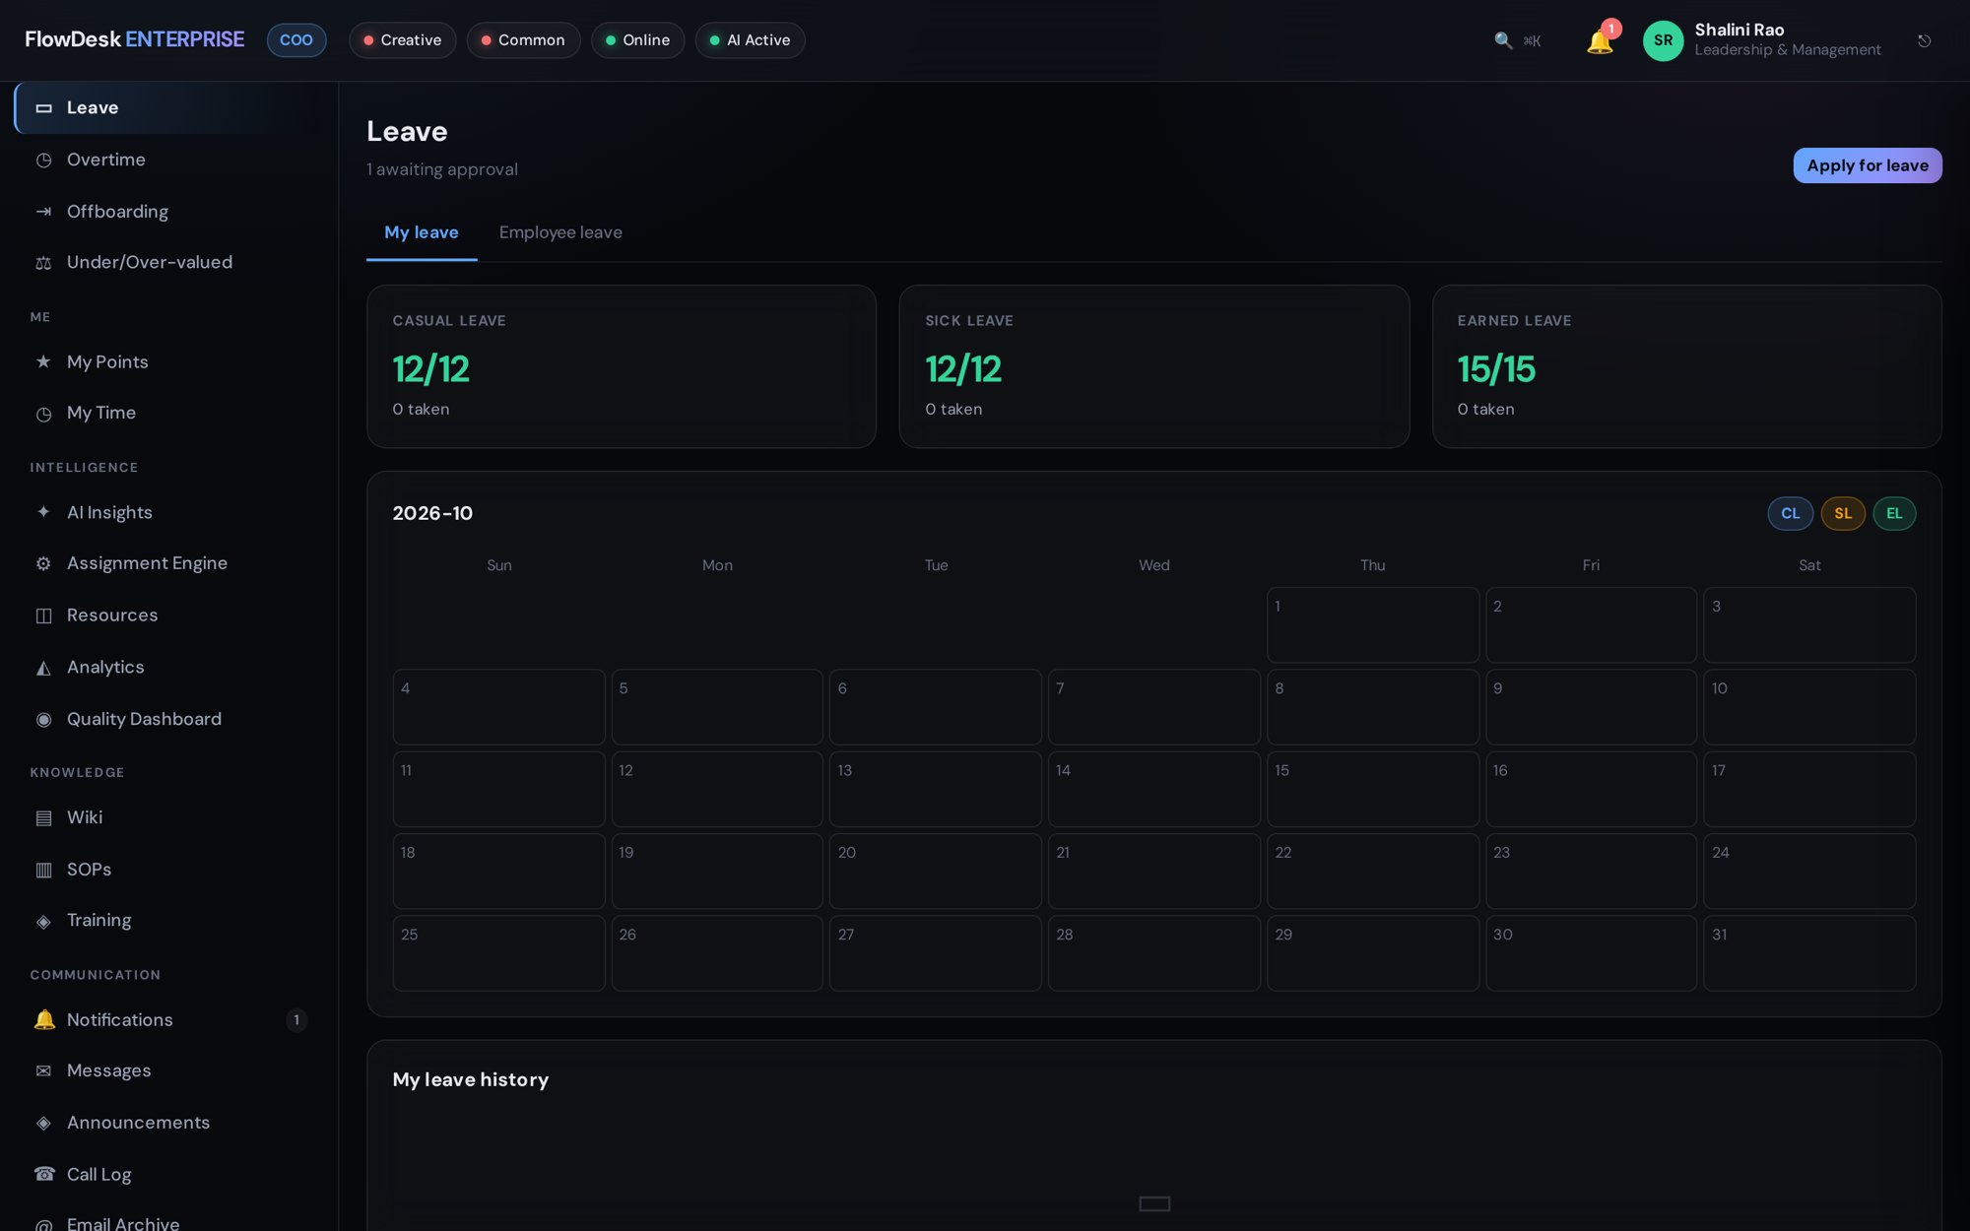
Task: Click the FlowDesk ENTERPRISE logo
Action: [x=134, y=39]
